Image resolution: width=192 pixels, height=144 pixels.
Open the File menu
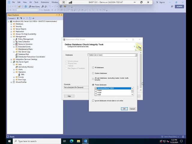tap(13, 2)
